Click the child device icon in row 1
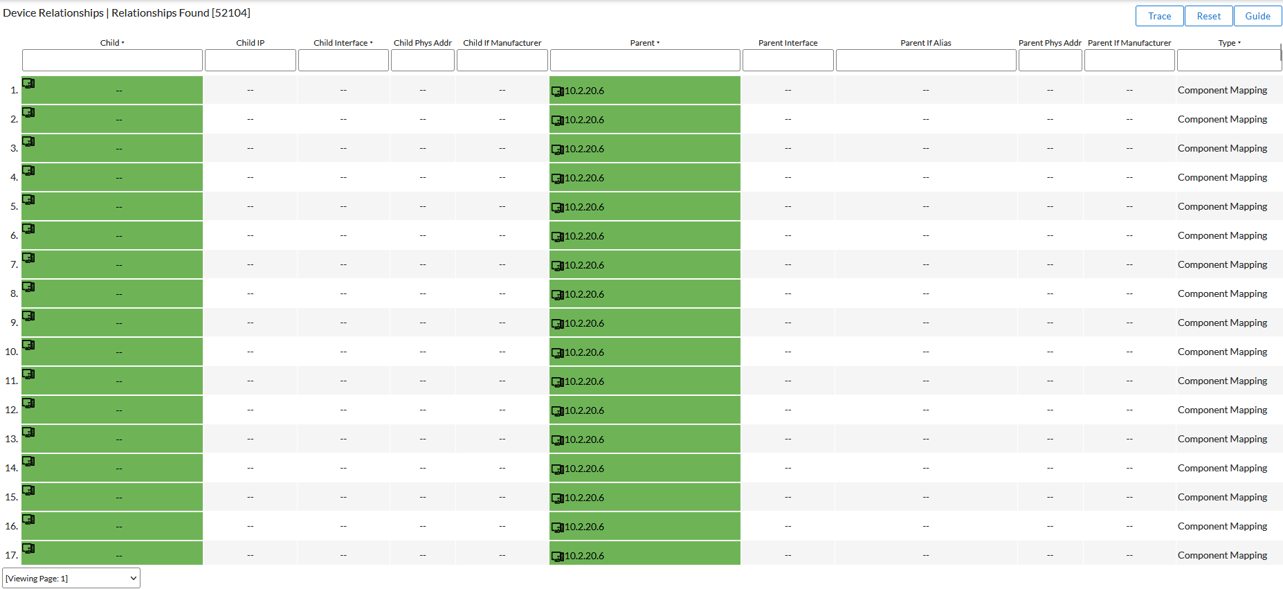The image size is (1283, 589). [28, 83]
